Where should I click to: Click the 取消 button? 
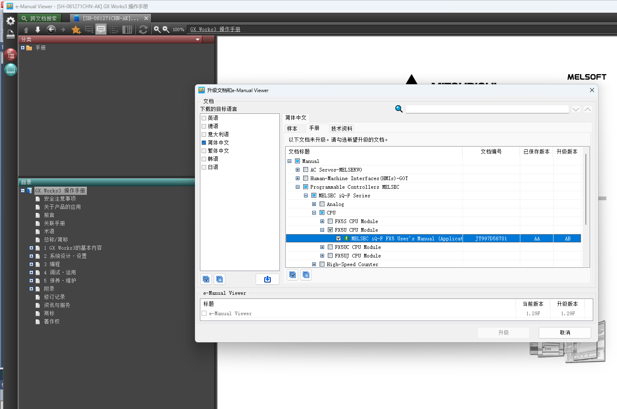pyautogui.click(x=565, y=332)
